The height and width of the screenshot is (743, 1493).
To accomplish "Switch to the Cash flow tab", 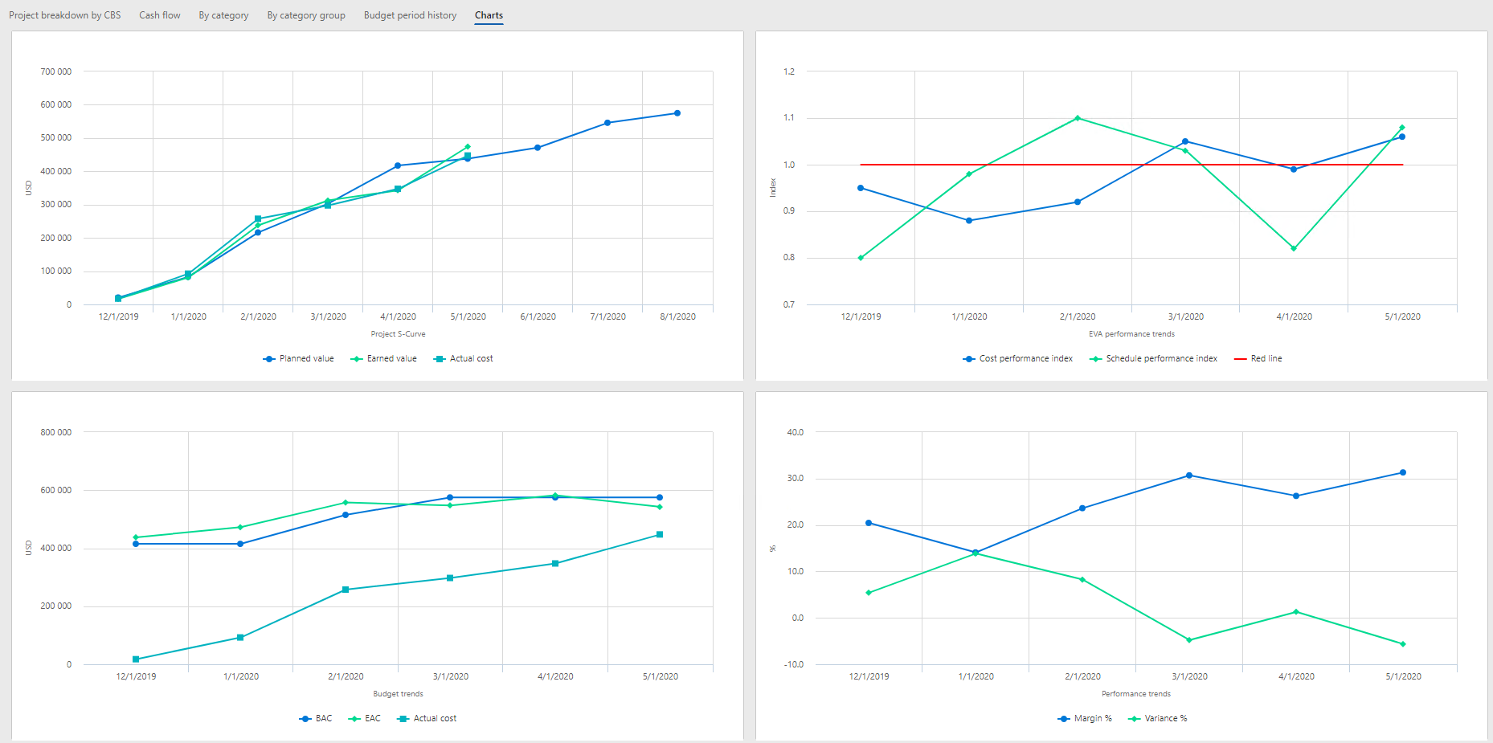I will pyautogui.click(x=160, y=15).
